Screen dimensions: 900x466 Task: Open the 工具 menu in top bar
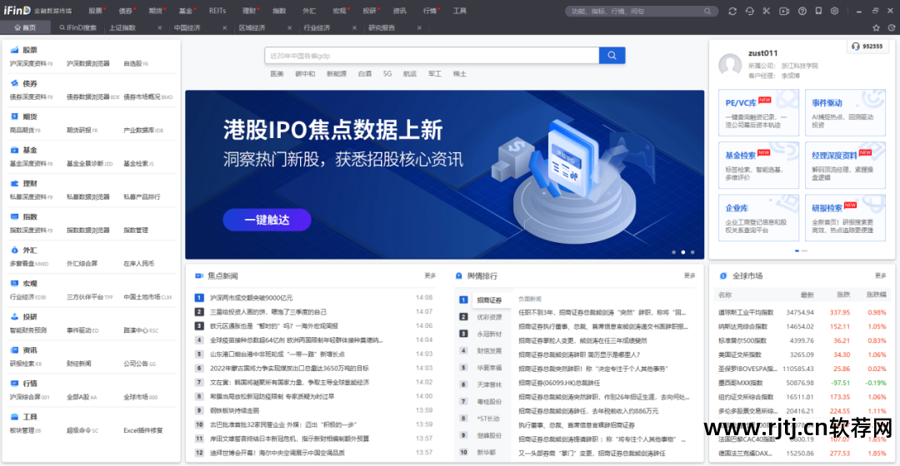tap(460, 11)
